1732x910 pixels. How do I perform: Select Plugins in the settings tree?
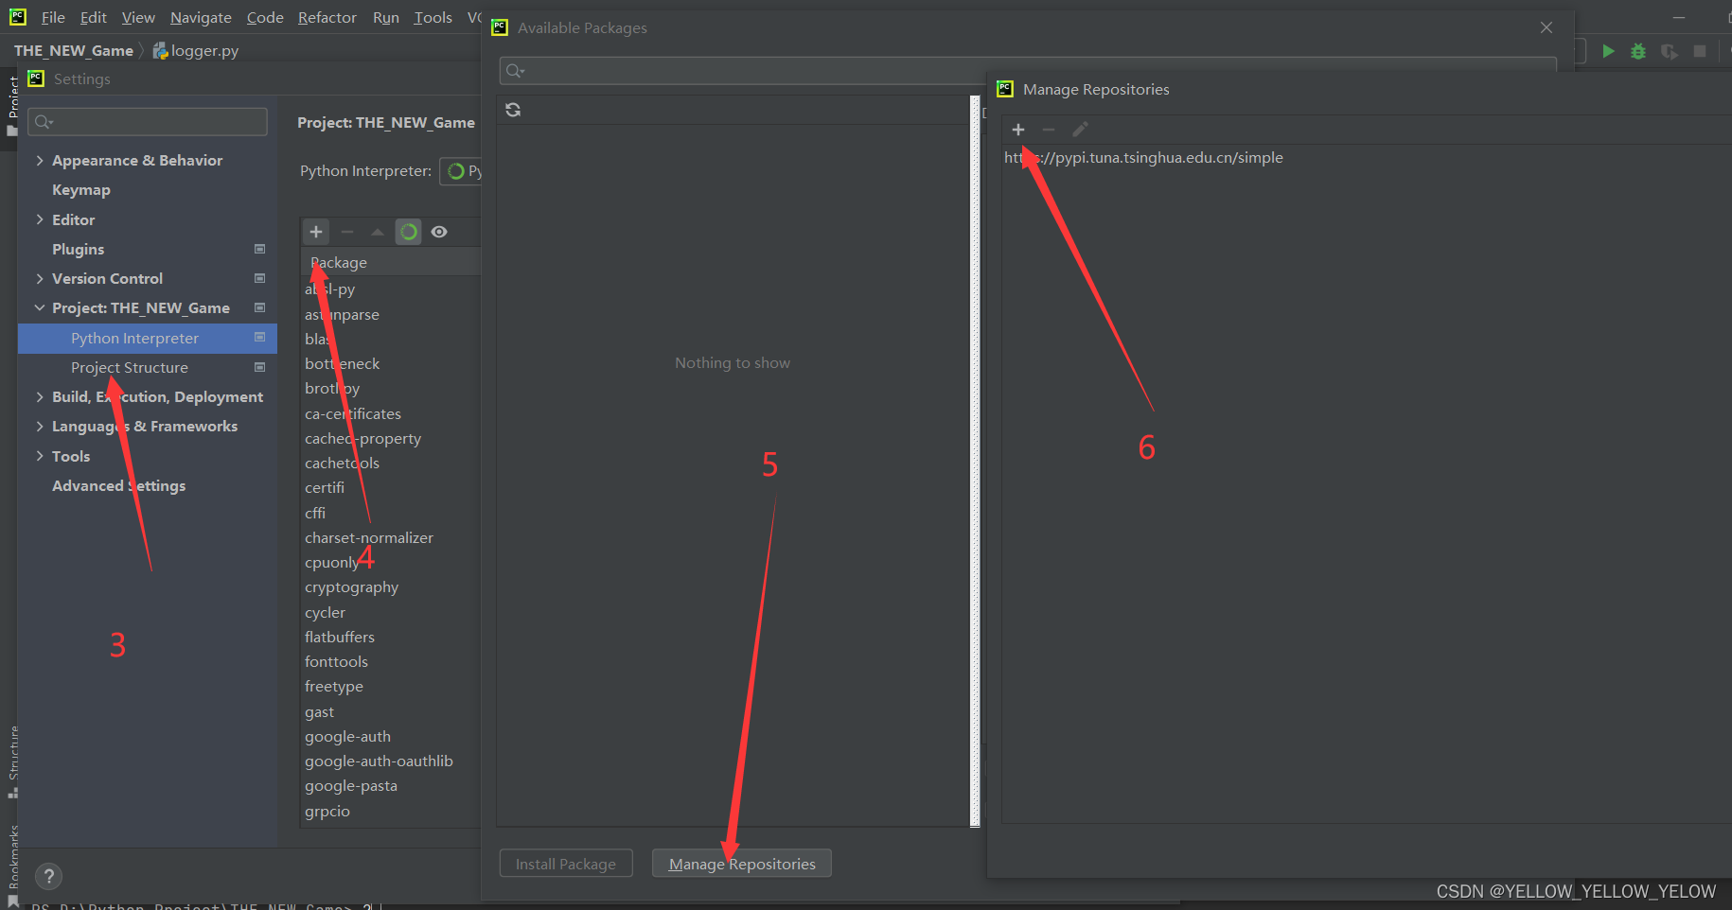[x=79, y=249]
